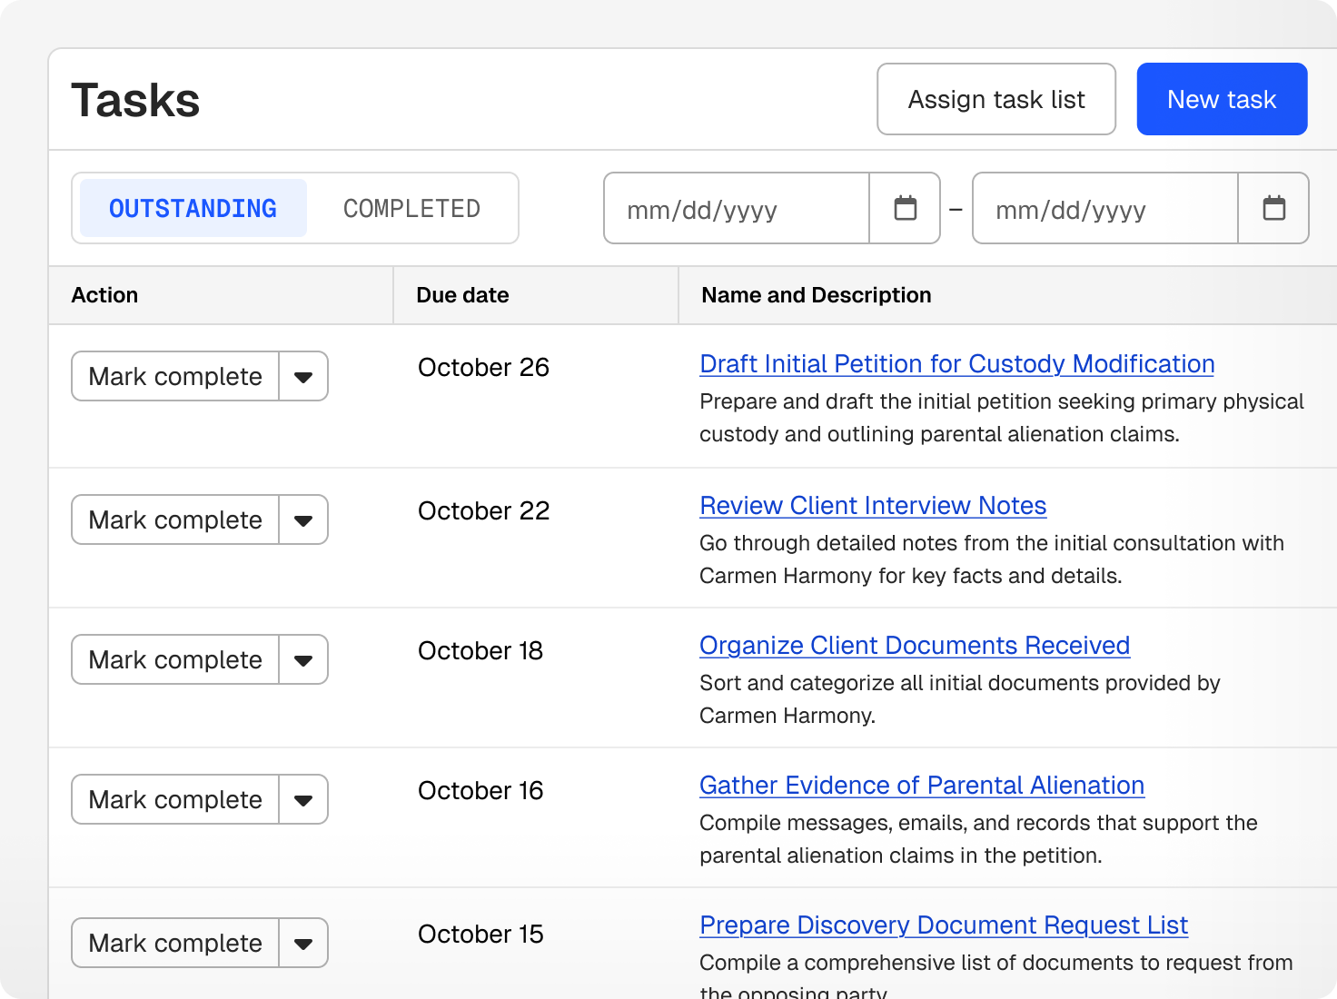Click description starting 'Go through detailed notes'
1337x999 pixels.
992,559
